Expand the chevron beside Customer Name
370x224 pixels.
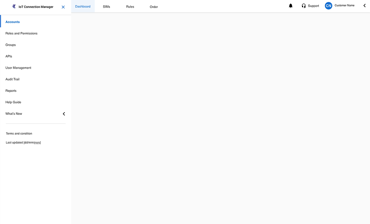(364, 6)
